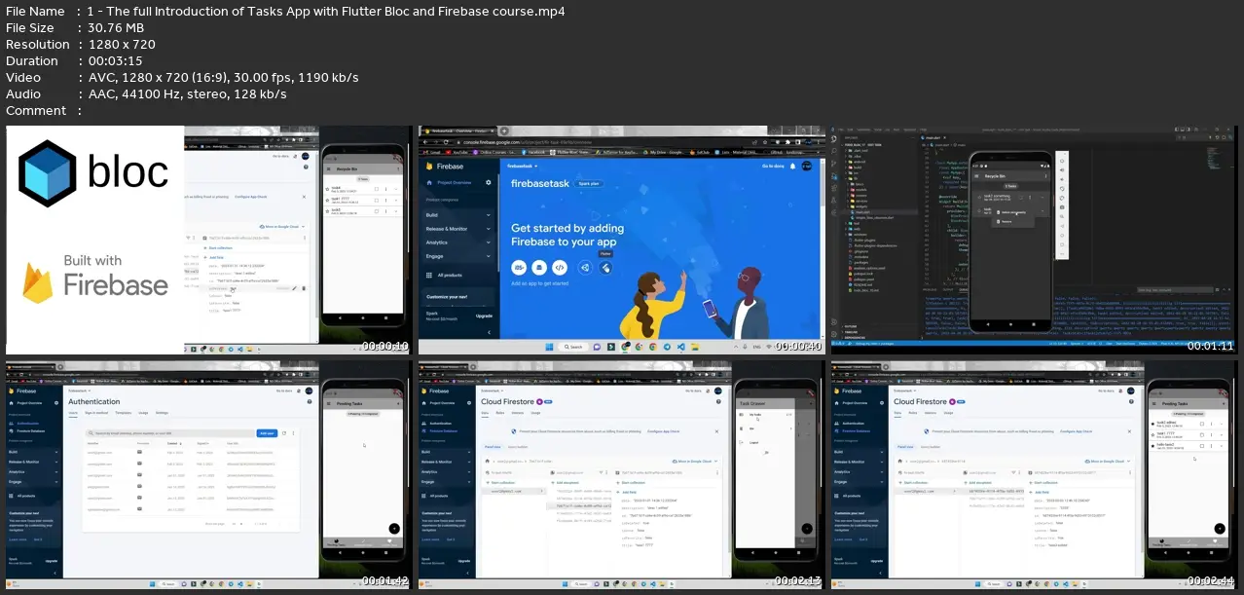Screen dimensions: 1244x595
Task: Open VS Code icon in 00:00:40 taskbar
Action: (680, 347)
